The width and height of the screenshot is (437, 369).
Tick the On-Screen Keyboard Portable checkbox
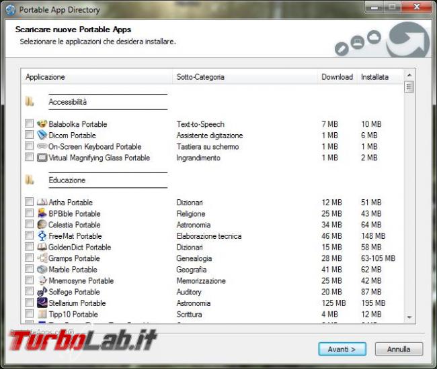(x=29, y=146)
